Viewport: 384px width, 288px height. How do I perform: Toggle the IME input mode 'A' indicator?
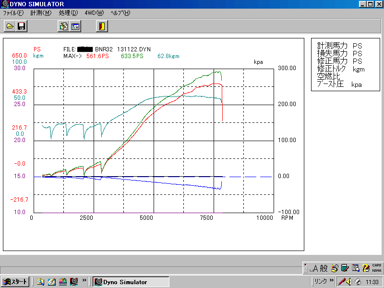315,268
